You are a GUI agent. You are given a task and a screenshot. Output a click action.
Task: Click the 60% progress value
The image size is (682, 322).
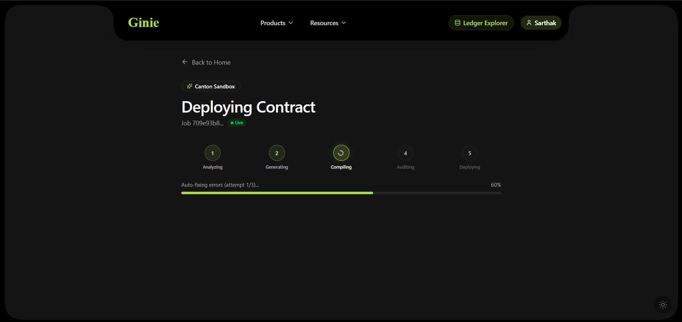click(496, 185)
